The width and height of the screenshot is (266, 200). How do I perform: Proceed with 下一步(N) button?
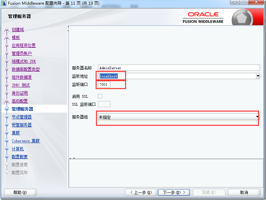[x=174, y=192]
